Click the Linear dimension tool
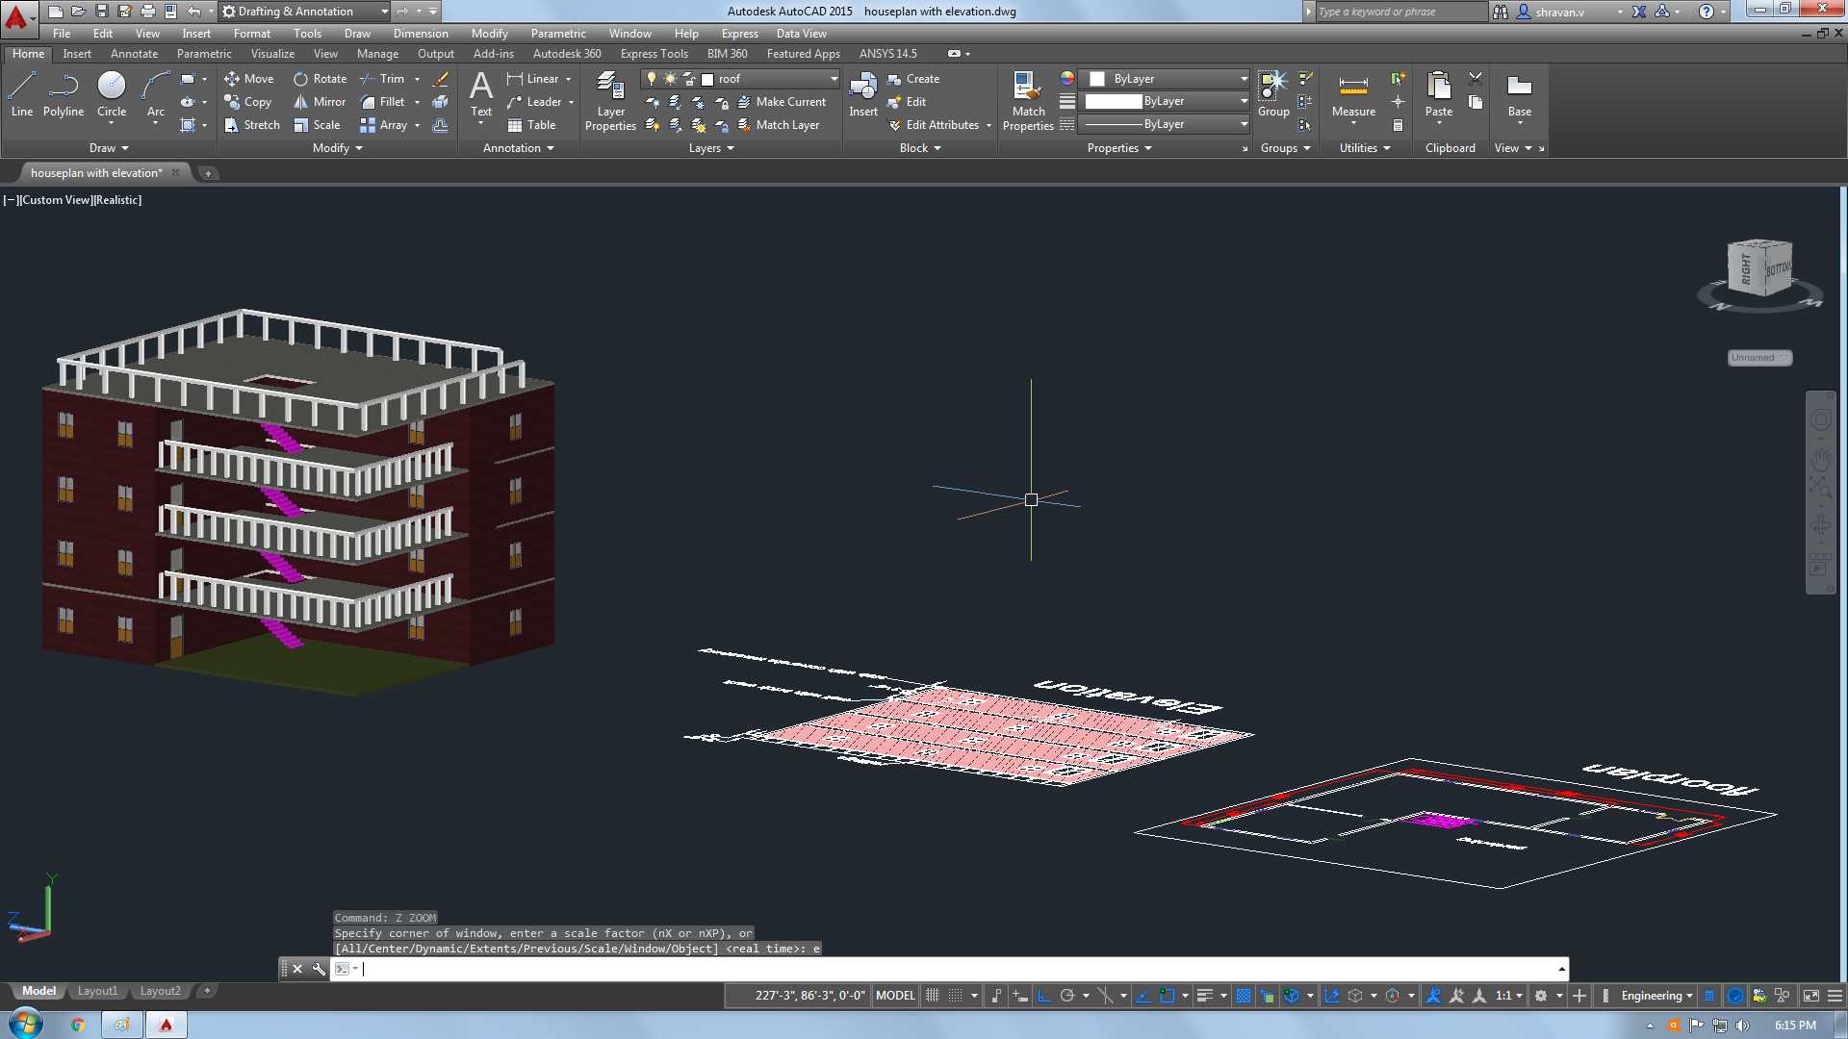1848x1039 pixels. [533, 79]
